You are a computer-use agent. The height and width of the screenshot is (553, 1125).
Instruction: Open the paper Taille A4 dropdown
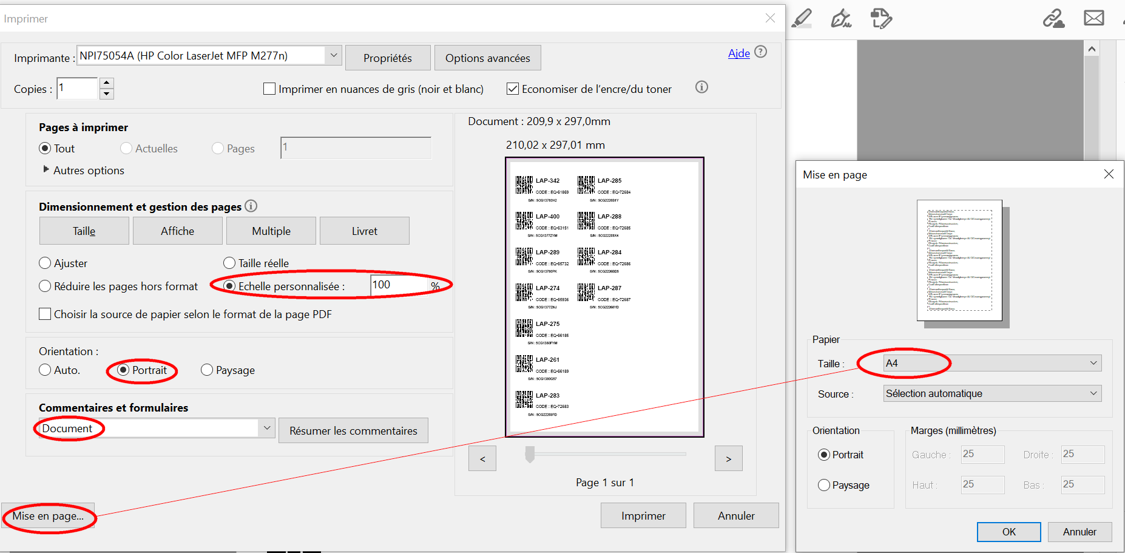tap(992, 363)
